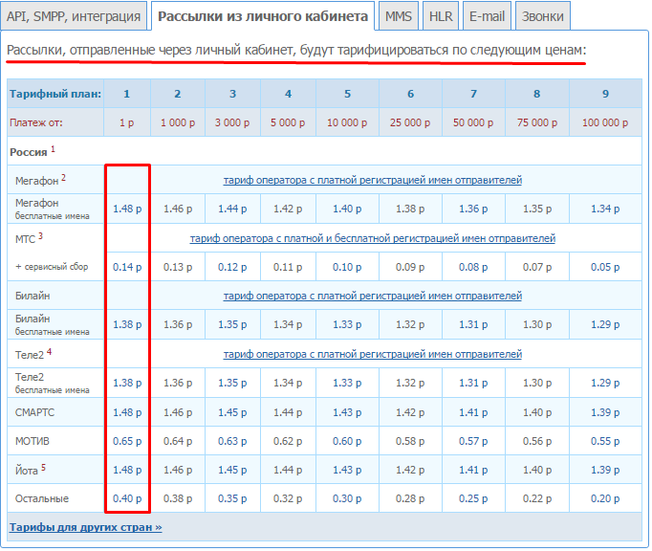Click Остальные price 0.30 р
This screenshot has width=652, height=551.
tap(347, 498)
